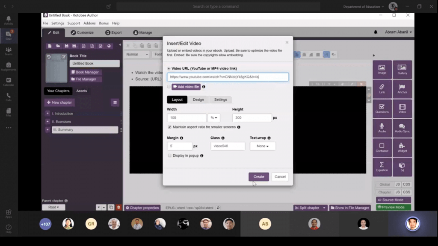Expand the Summary chapter

click(47, 130)
